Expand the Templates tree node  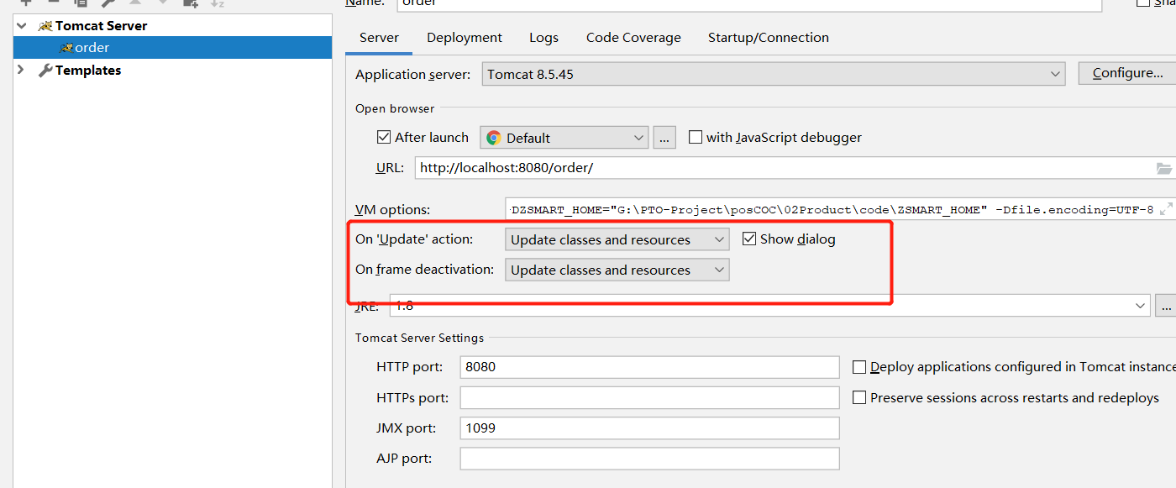pyautogui.click(x=21, y=71)
